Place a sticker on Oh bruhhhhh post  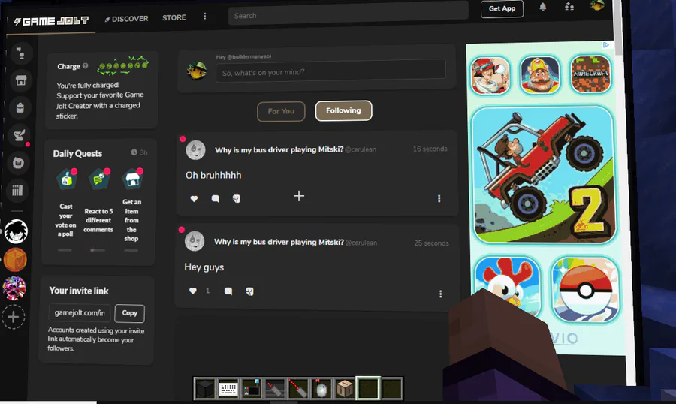(x=237, y=199)
